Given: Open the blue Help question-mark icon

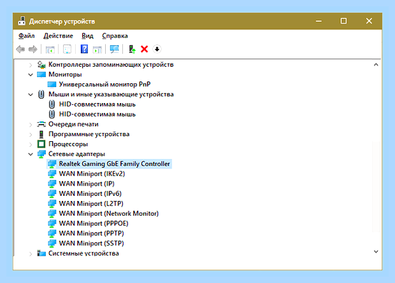Looking at the screenshot, I should pos(84,49).
